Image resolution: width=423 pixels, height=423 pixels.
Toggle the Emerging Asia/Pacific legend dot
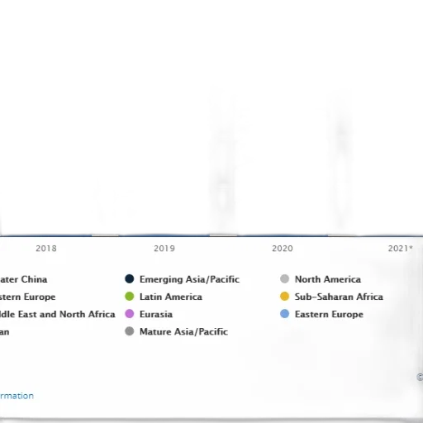[x=130, y=279]
